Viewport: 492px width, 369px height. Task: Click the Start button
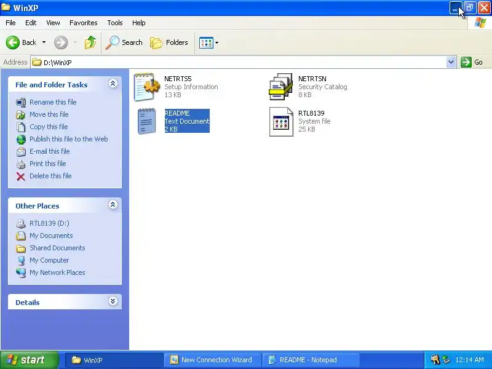(x=29, y=360)
